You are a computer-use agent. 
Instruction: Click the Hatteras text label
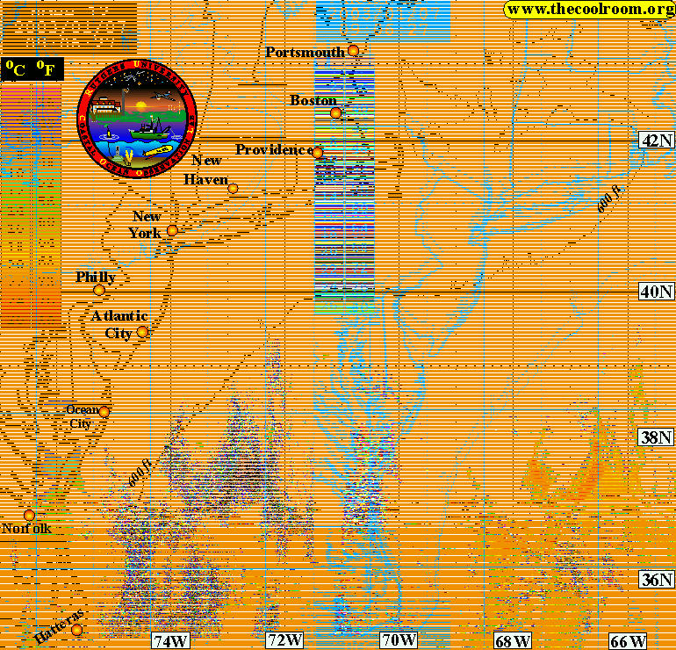point(58,626)
